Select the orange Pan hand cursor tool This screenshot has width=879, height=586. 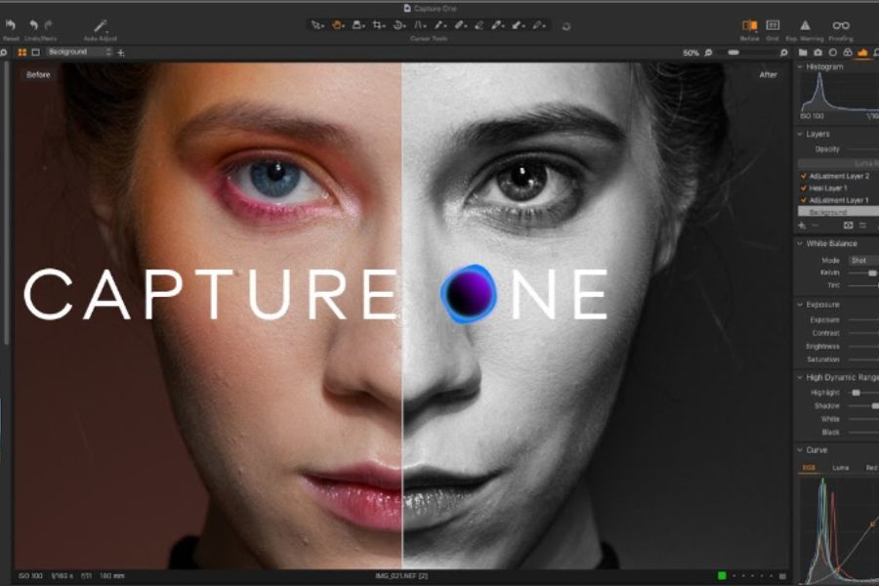[x=337, y=25]
